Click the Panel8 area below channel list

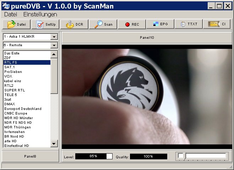click(x=30, y=156)
